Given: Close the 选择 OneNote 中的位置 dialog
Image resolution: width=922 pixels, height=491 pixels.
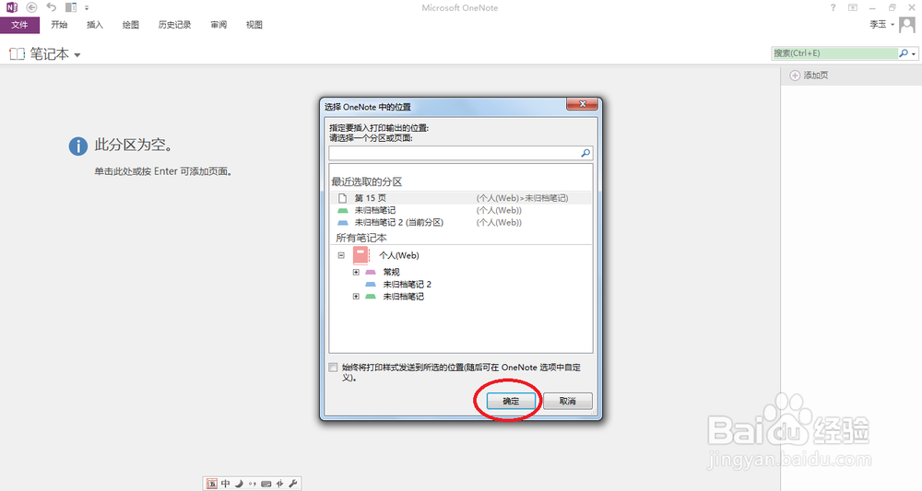Looking at the screenshot, I should [x=582, y=104].
